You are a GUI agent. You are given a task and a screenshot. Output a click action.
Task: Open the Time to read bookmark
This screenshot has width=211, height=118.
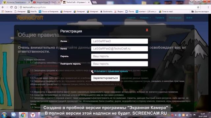tap(166, 11)
